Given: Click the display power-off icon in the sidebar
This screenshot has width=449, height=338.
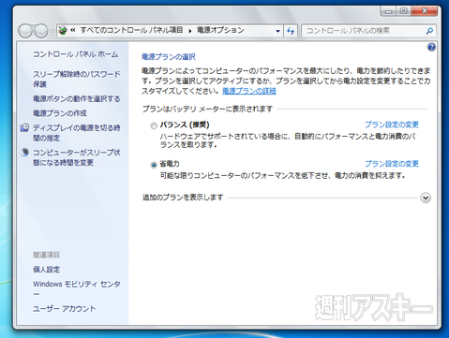Looking at the screenshot, I should (24, 127).
